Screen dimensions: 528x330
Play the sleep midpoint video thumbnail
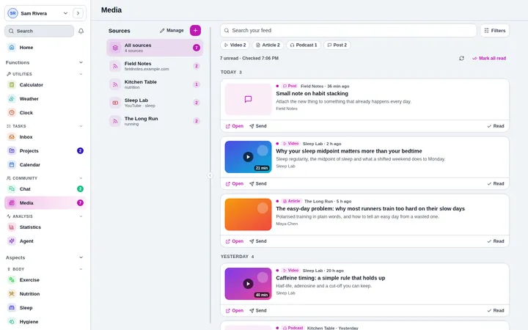click(248, 157)
